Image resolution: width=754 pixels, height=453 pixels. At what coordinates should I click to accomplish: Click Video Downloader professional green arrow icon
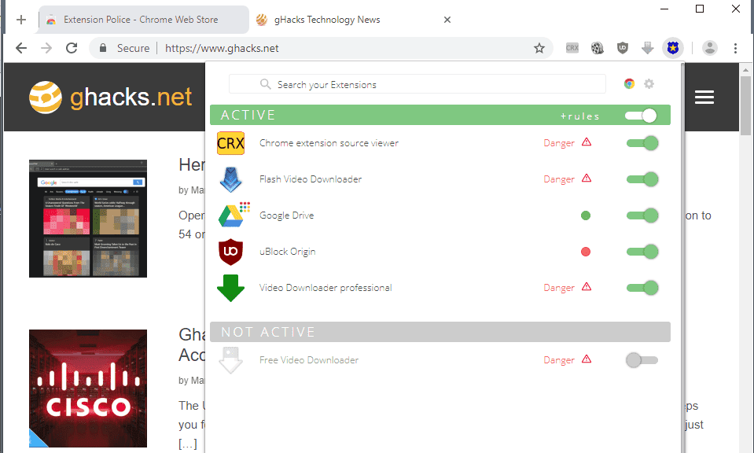pyautogui.click(x=231, y=288)
